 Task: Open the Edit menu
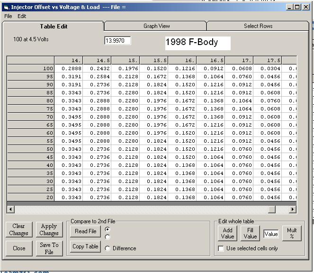[22, 16]
